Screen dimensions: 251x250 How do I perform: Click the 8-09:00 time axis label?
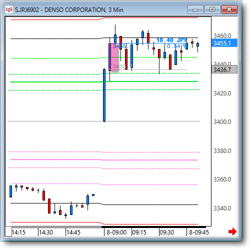click(116, 232)
